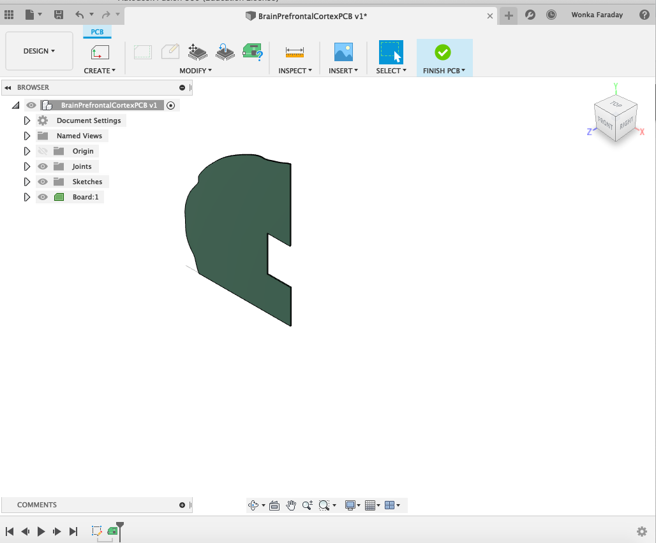
Task: Select the Pan hand tool
Action: (291, 505)
